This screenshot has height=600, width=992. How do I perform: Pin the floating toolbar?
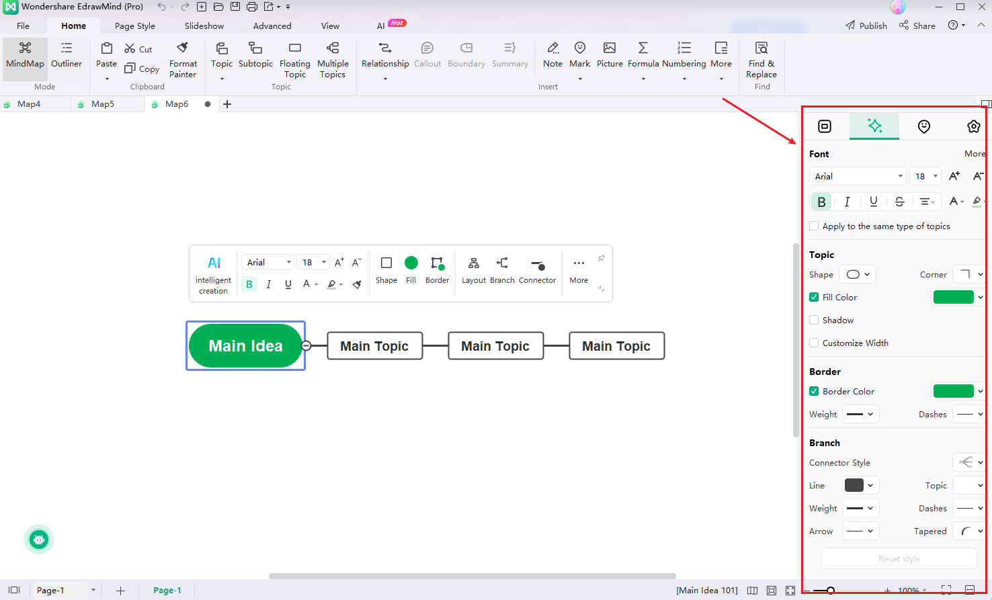(602, 258)
